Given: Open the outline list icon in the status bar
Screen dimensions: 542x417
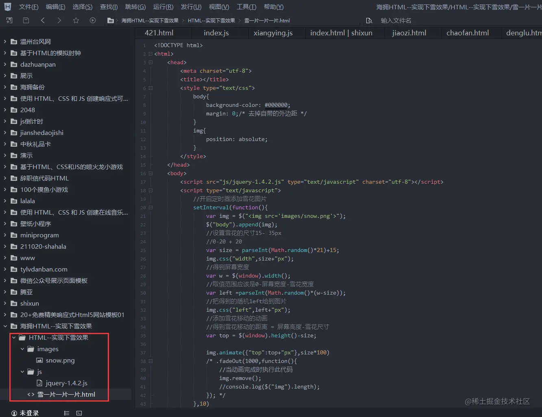Looking at the screenshot, I should pos(66,413).
